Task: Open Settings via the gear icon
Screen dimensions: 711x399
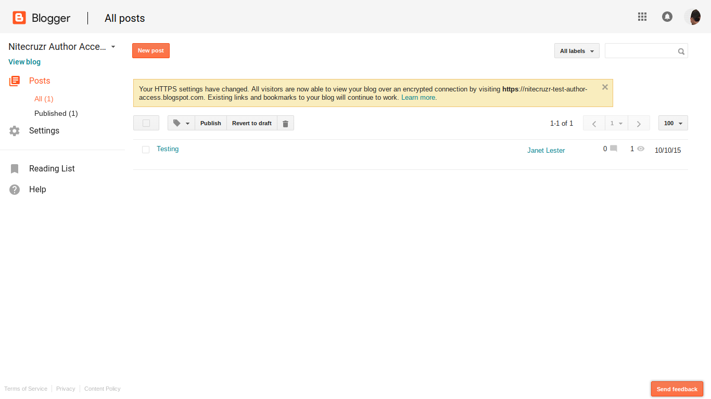Action: point(14,130)
